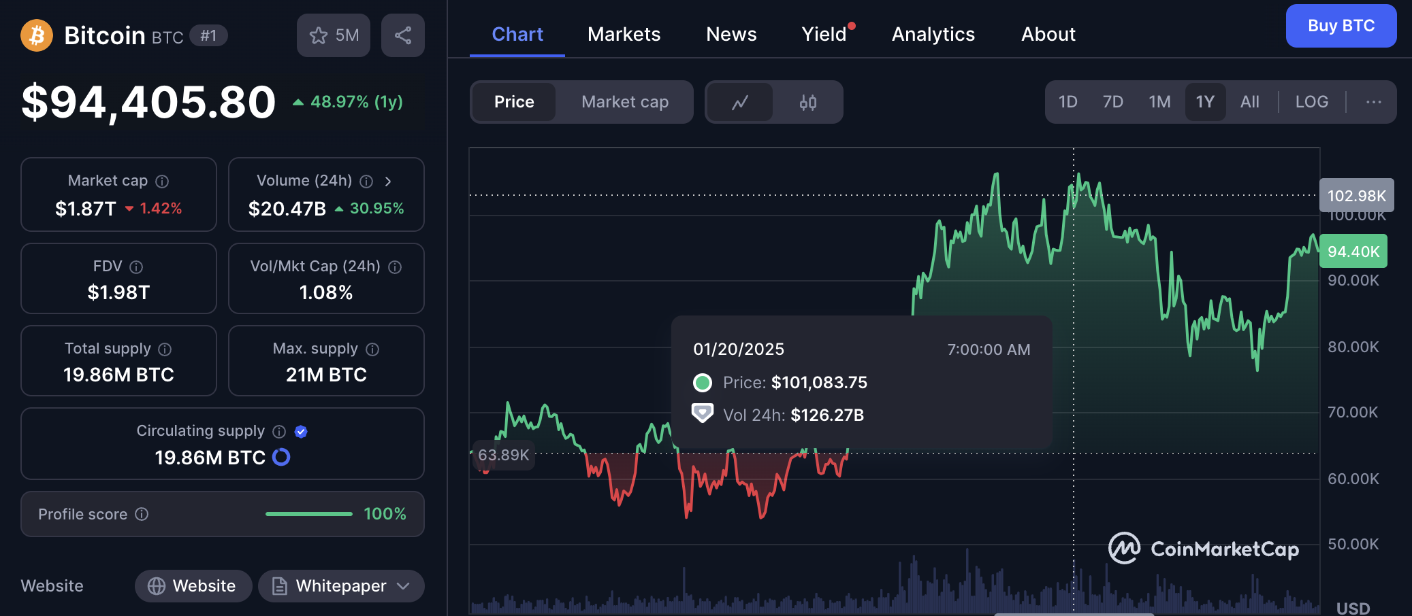Show Volume (24h) info tooltip icon
1412x616 pixels.
(x=366, y=182)
